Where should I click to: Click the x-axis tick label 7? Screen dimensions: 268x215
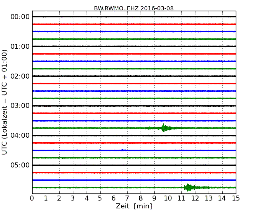coord(127,198)
